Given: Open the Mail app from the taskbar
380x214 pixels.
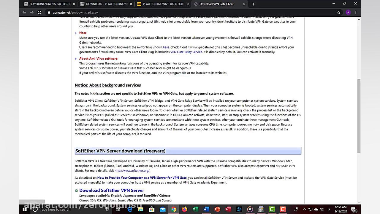Looking at the screenshot, I should [163, 209].
